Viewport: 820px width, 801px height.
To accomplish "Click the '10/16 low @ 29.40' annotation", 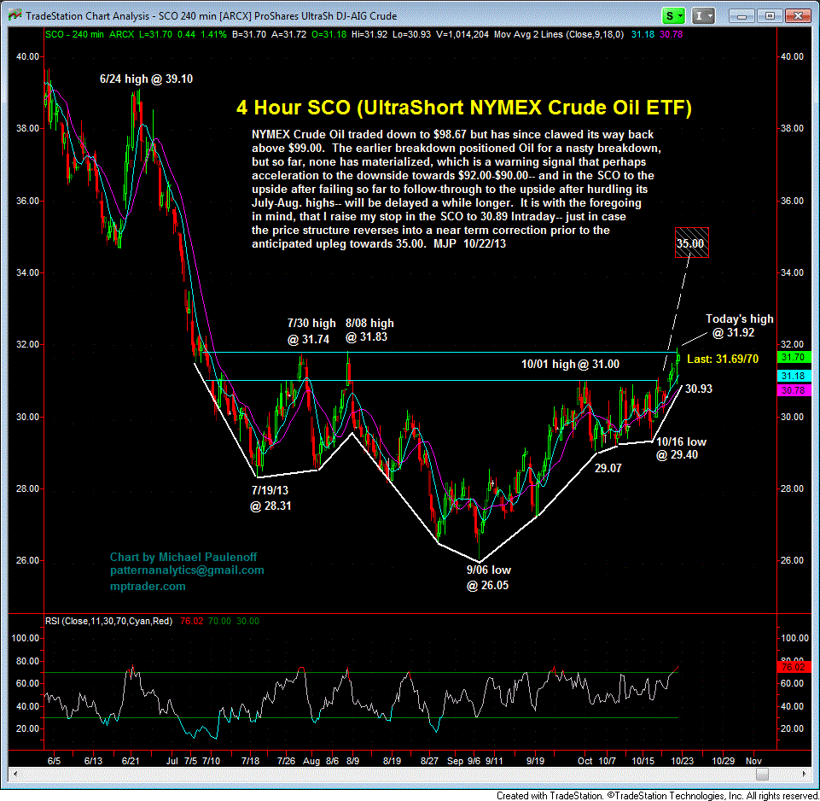I will point(681,448).
